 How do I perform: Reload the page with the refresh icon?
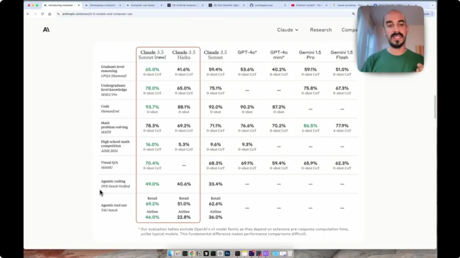click(x=42, y=14)
